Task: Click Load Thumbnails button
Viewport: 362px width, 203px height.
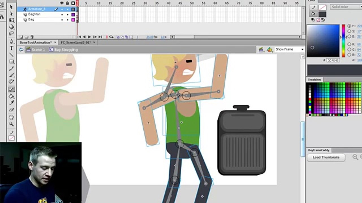Action: (326, 157)
